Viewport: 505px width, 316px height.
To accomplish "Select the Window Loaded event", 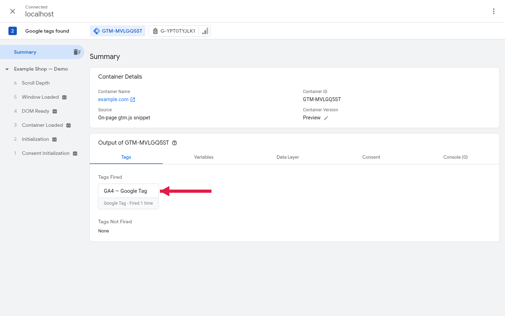I will tap(40, 97).
